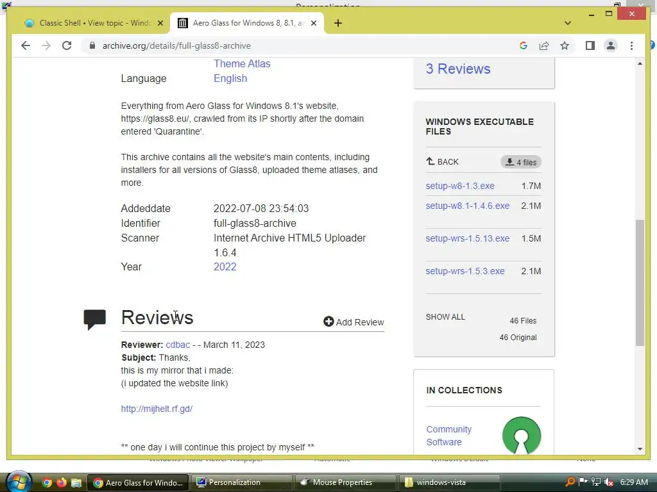The image size is (657, 492).
Task: Click SHOW ALL files link
Action: pos(445,316)
